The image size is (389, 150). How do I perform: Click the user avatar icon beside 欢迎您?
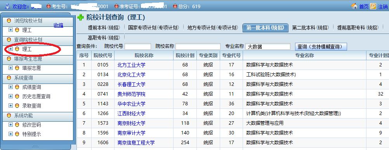tap(7, 6)
